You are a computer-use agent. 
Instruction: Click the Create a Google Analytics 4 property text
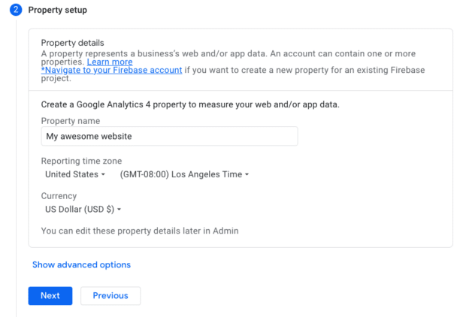(189, 104)
